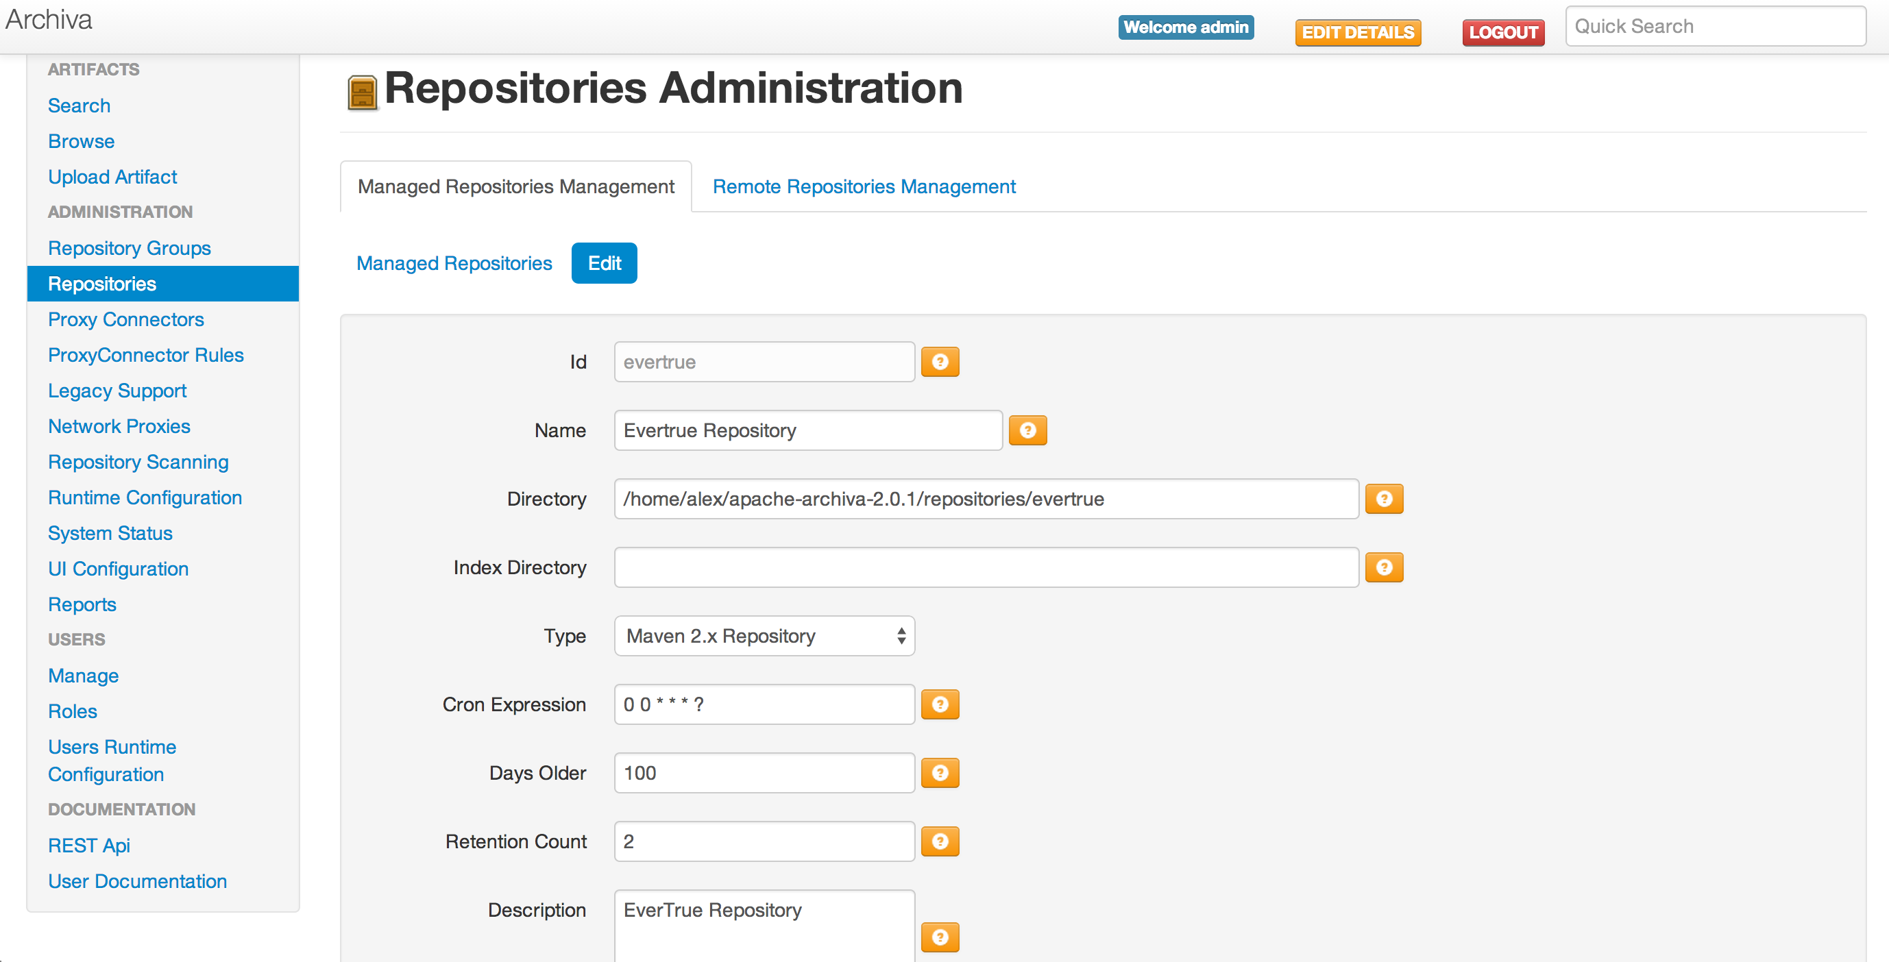1889x962 pixels.
Task: Select Repositories in the sidebar
Action: coord(163,284)
